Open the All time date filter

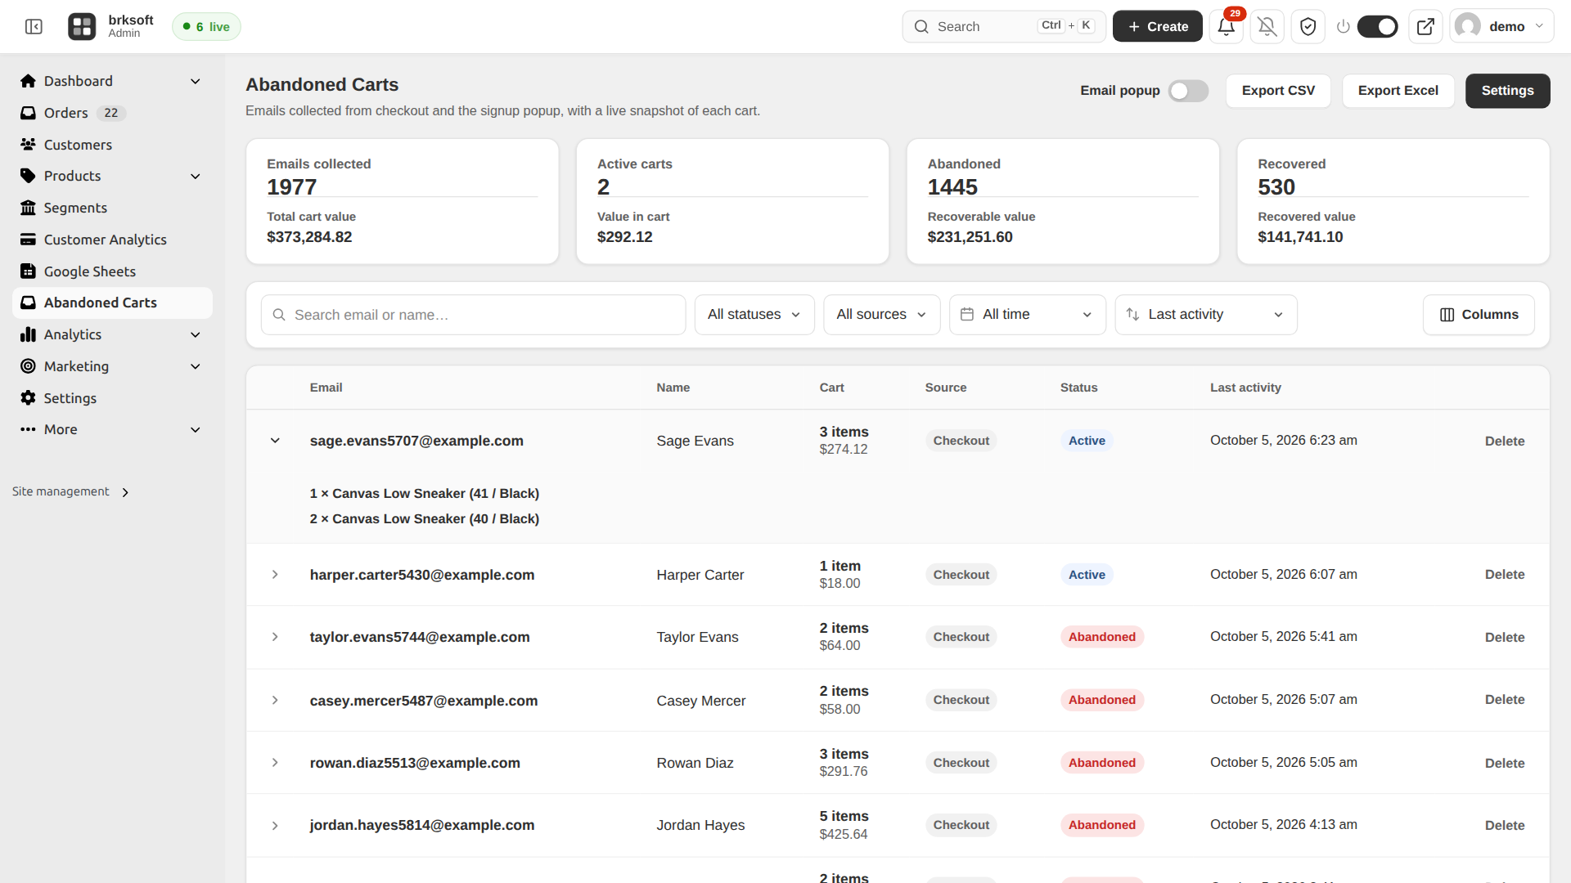(x=1027, y=315)
